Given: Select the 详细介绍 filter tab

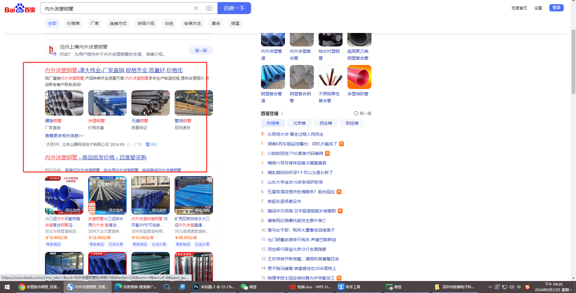Looking at the screenshot, I should 146,23.
